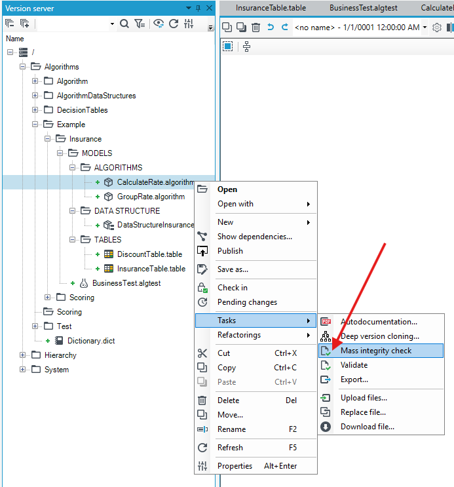Viewport: 454px width, 487px height.
Task: Collapse the Algorithms folder
Action: point(22,66)
